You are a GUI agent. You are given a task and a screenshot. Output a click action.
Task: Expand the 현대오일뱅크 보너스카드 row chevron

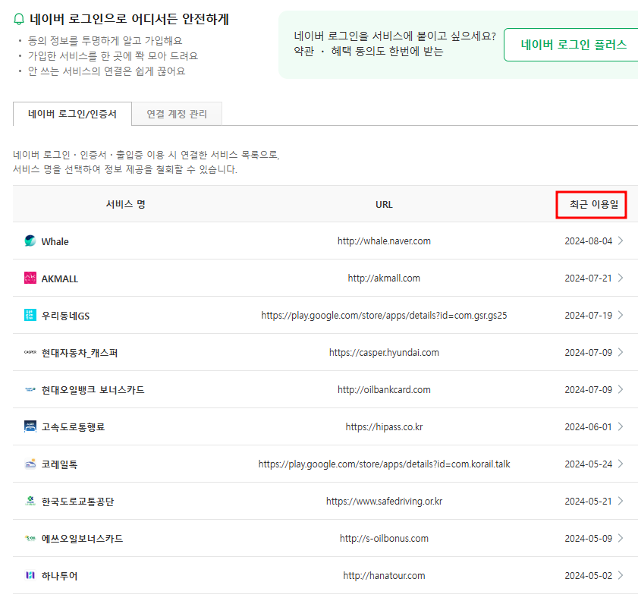(621, 389)
